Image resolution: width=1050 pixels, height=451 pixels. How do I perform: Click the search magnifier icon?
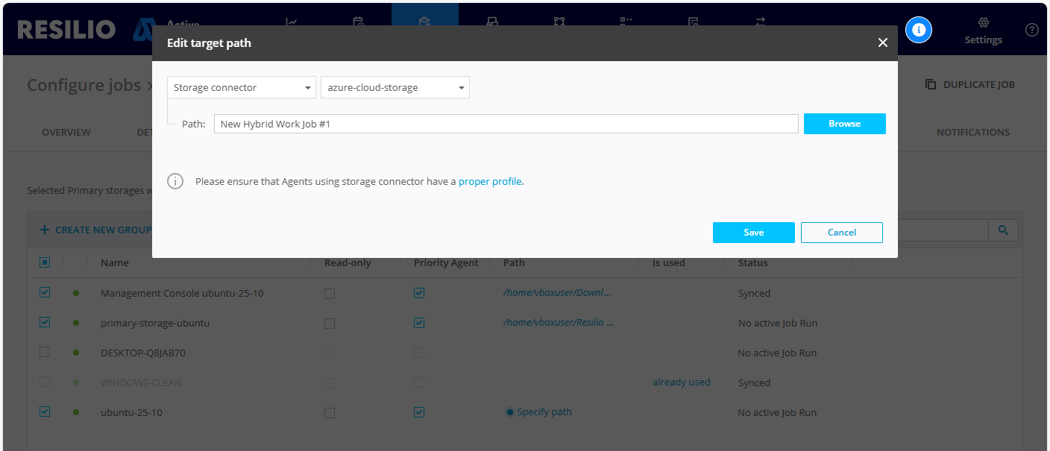tap(1003, 231)
